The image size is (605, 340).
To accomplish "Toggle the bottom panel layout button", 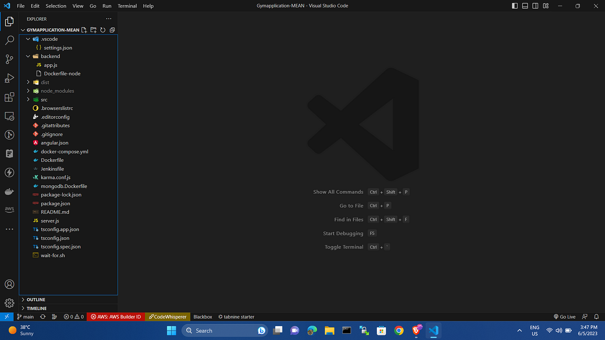I will (x=525, y=6).
